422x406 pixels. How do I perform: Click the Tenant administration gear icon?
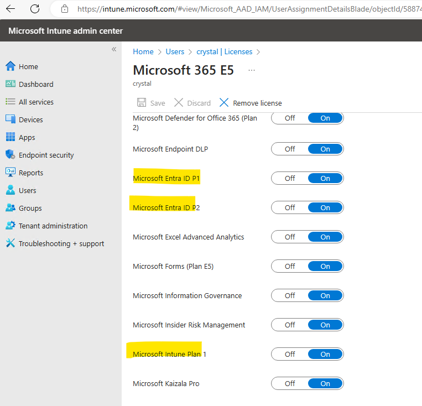[11, 225]
